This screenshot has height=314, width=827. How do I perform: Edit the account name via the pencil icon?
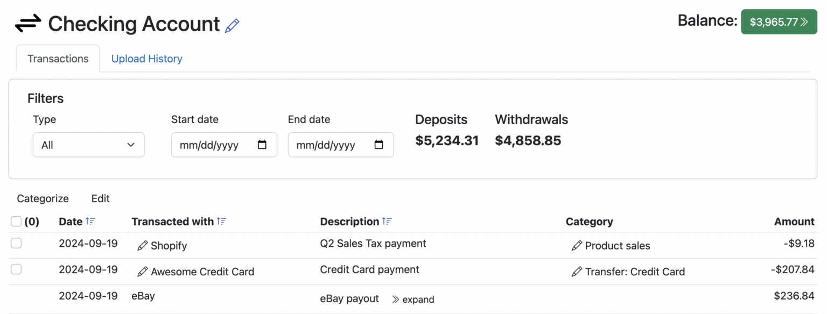pyautogui.click(x=233, y=25)
